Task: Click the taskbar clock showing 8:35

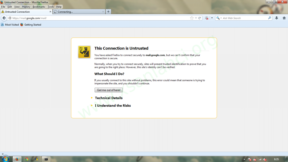Action: coord(276,159)
